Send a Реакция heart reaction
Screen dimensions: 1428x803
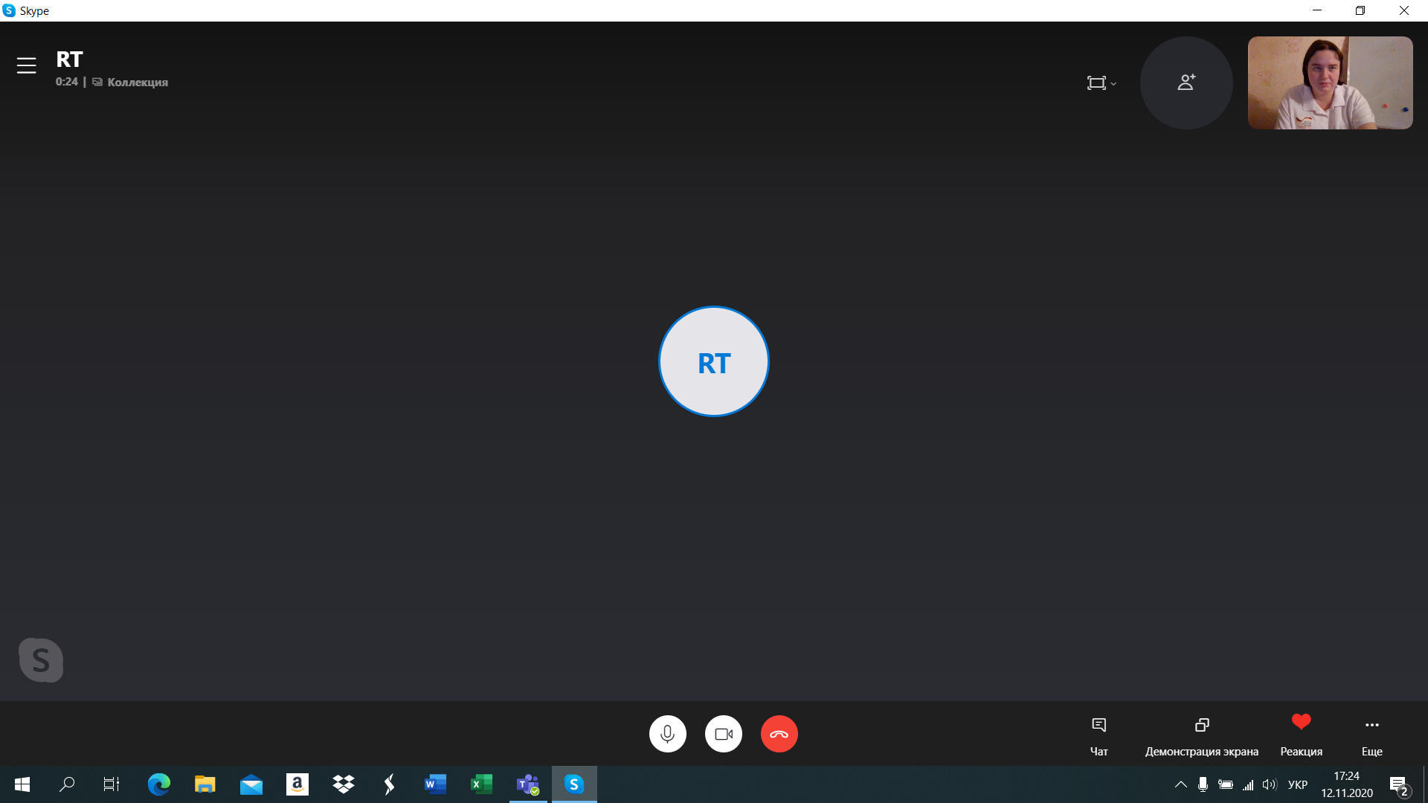tap(1301, 735)
